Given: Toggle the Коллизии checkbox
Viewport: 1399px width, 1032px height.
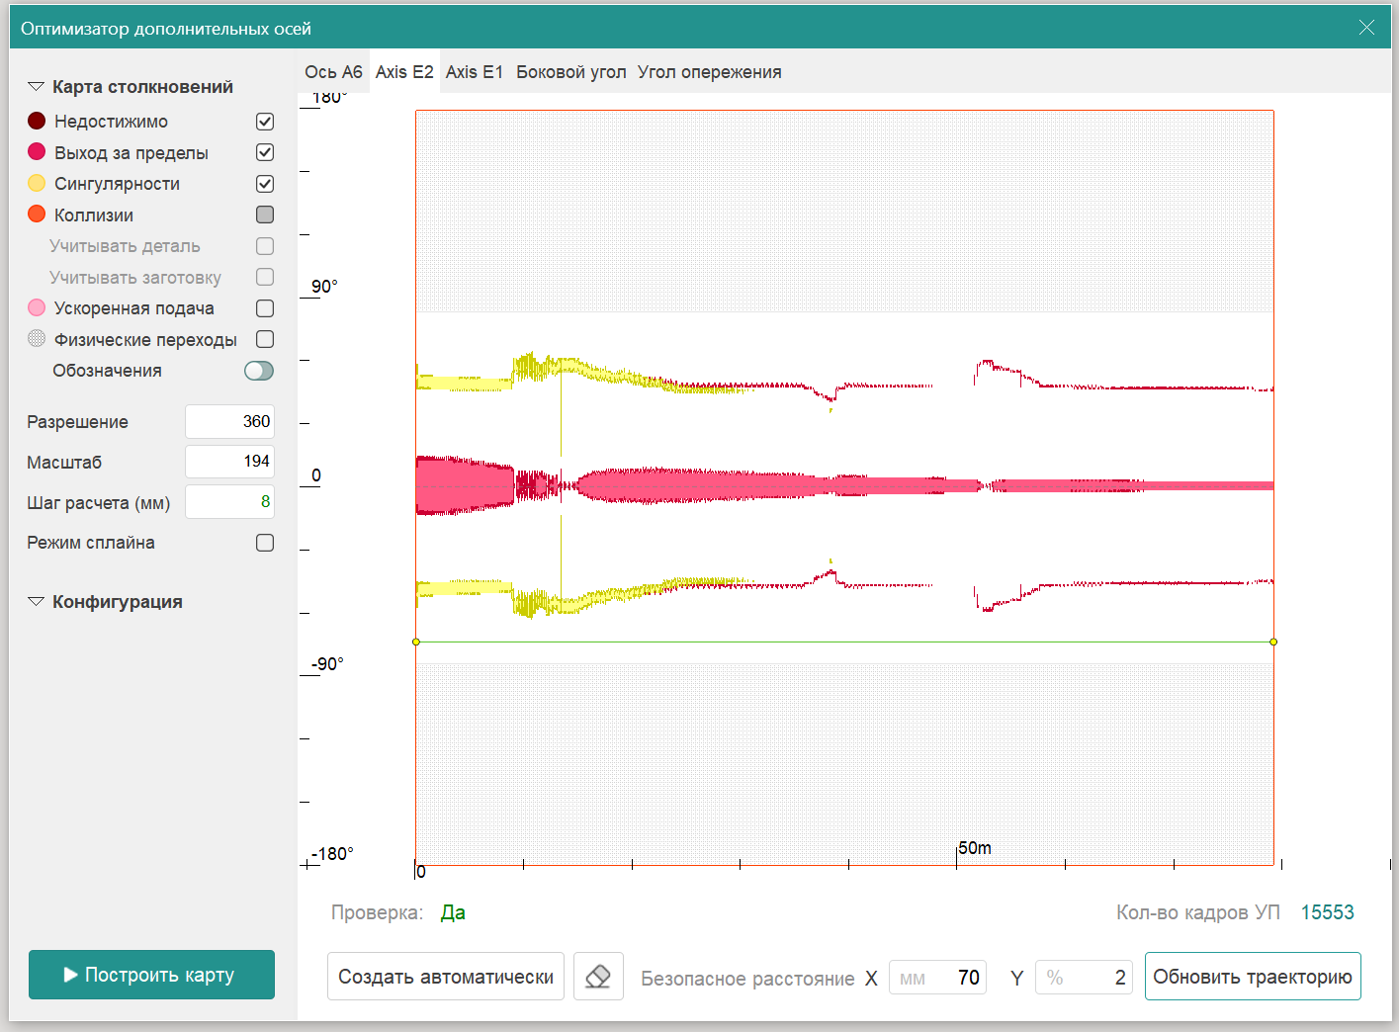Looking at the screenshot, I should 265,215.
